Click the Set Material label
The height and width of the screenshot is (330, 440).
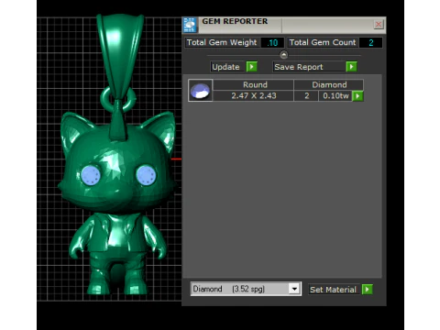[x=334, y=290]
